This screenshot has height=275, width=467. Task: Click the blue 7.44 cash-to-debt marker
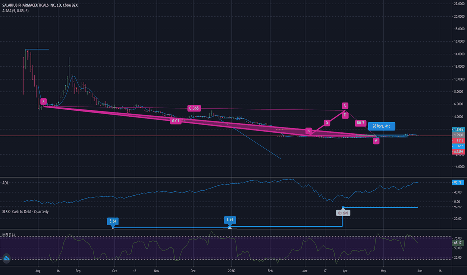[229, 220]
